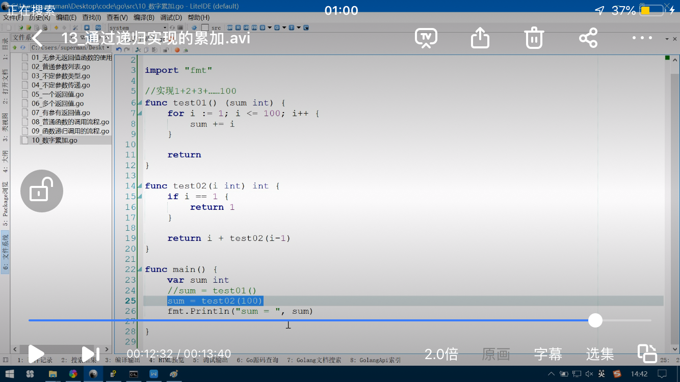This screenshot has height=382, width=680.
Task: Open the 编译(B) menu in LiteIDE
Action: point(144,18)
